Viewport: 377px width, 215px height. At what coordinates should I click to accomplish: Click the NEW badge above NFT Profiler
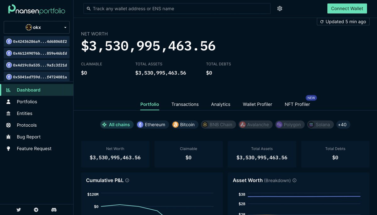(311, 98)
